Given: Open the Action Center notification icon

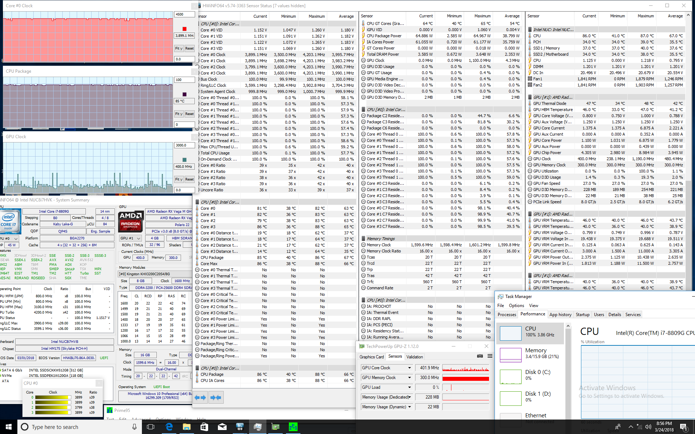Looking at the screenshot, I should coord(683,427).
